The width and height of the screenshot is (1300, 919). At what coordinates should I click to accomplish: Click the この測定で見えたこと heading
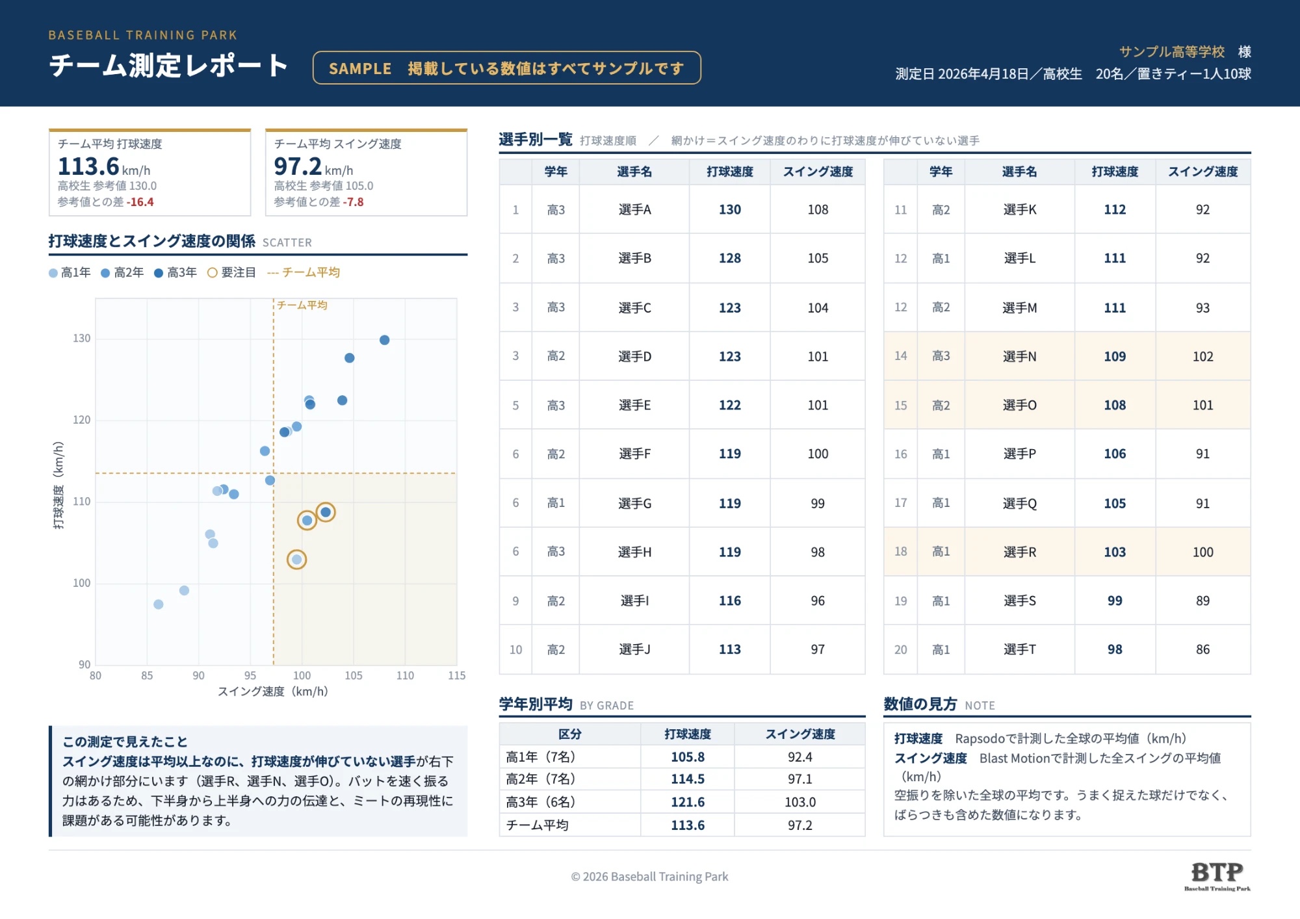125,742
